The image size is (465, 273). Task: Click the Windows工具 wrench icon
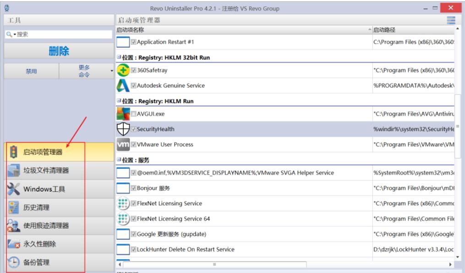pos(13,189)
